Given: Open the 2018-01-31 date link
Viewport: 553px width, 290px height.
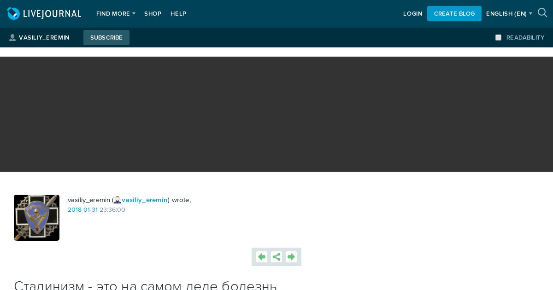Looking at the screenshot, I should point(82,209).
